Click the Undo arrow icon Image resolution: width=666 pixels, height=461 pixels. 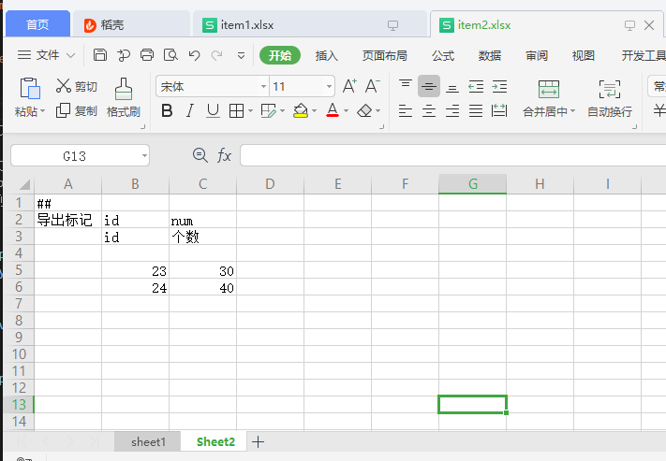point(194,55)
